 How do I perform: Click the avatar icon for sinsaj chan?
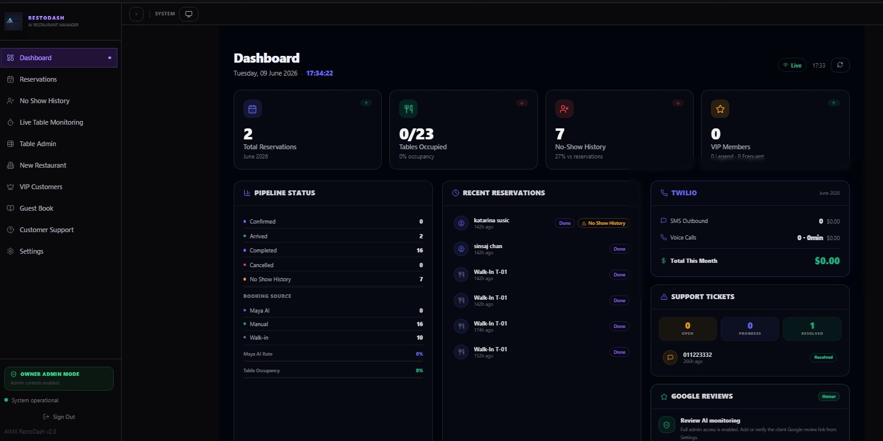pos(461,249)
